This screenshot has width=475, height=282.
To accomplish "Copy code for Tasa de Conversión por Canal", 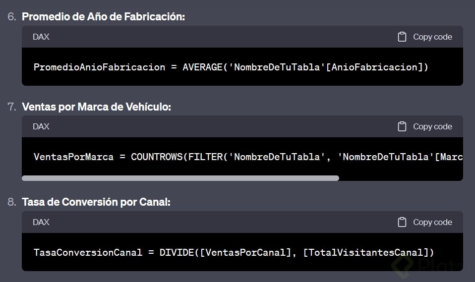I will (425, 222).
